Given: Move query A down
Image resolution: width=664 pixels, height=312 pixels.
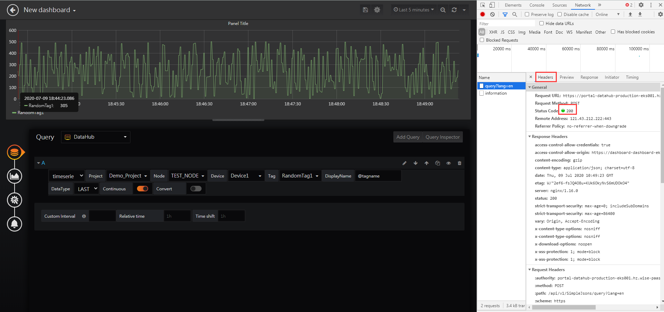Looking at the screenshot, I should tap(416, 163).
